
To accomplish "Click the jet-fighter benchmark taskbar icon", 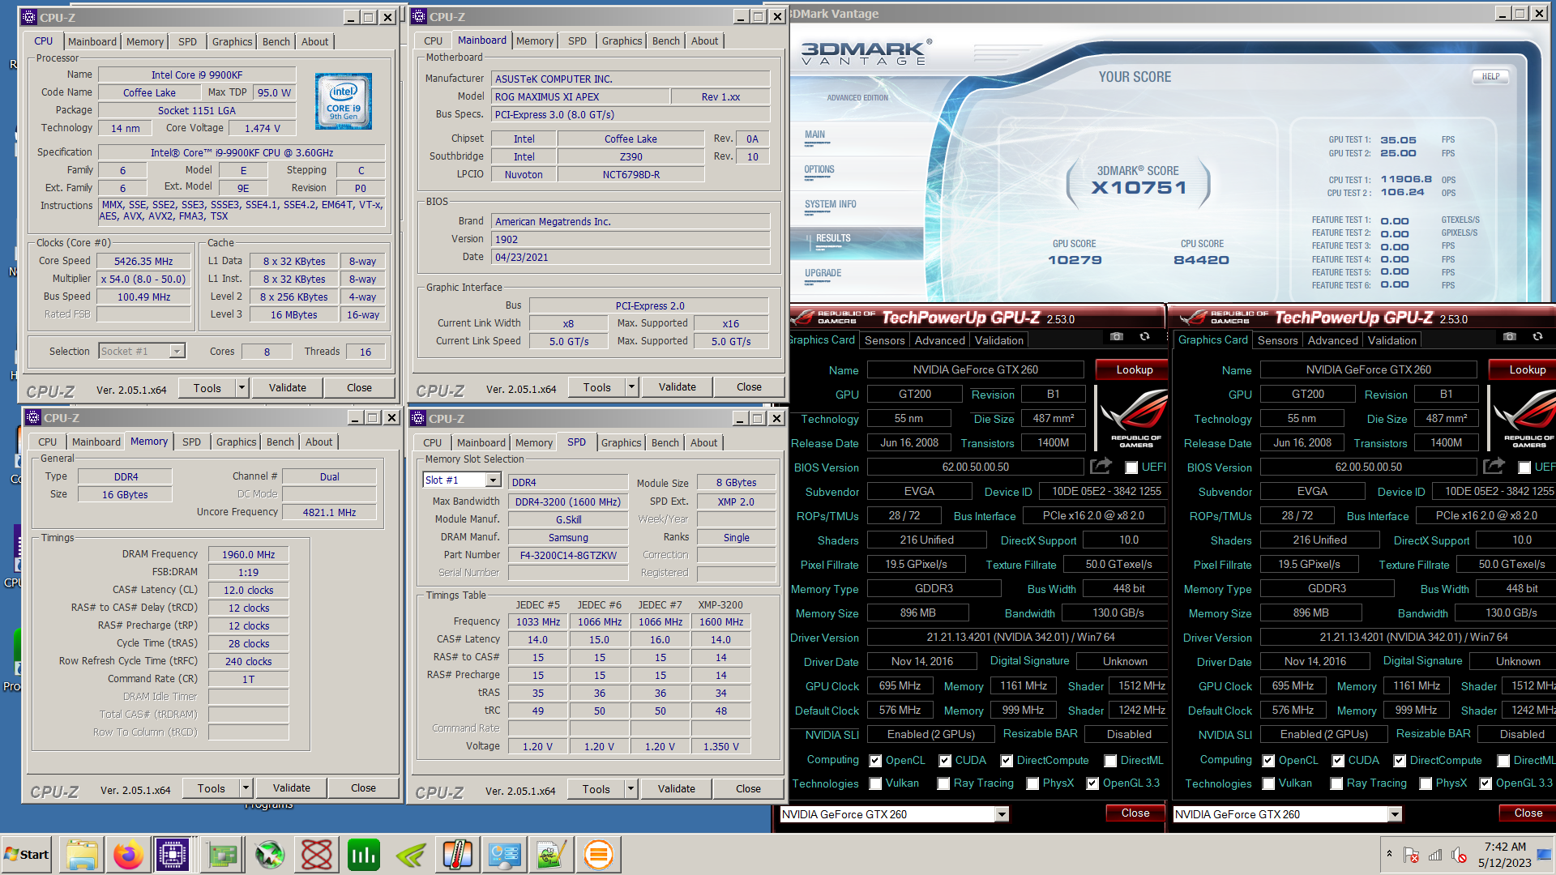I will 269,855.
